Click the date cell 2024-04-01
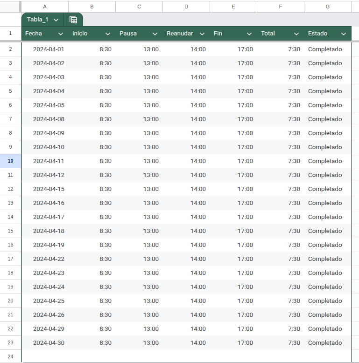The height and width of the screenshot is (363, 359). point(49,49)
